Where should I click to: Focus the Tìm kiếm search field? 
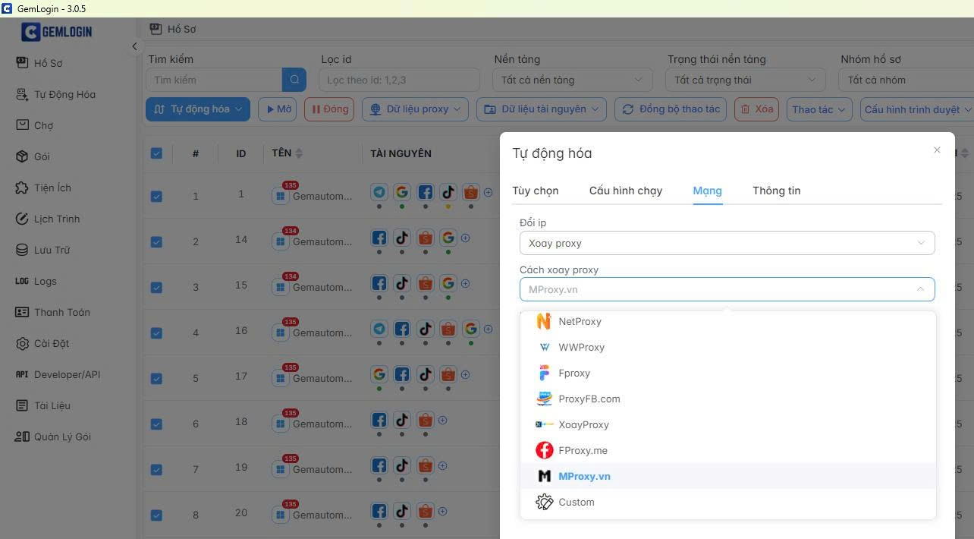pyautogui.click(x=214, y=80)
